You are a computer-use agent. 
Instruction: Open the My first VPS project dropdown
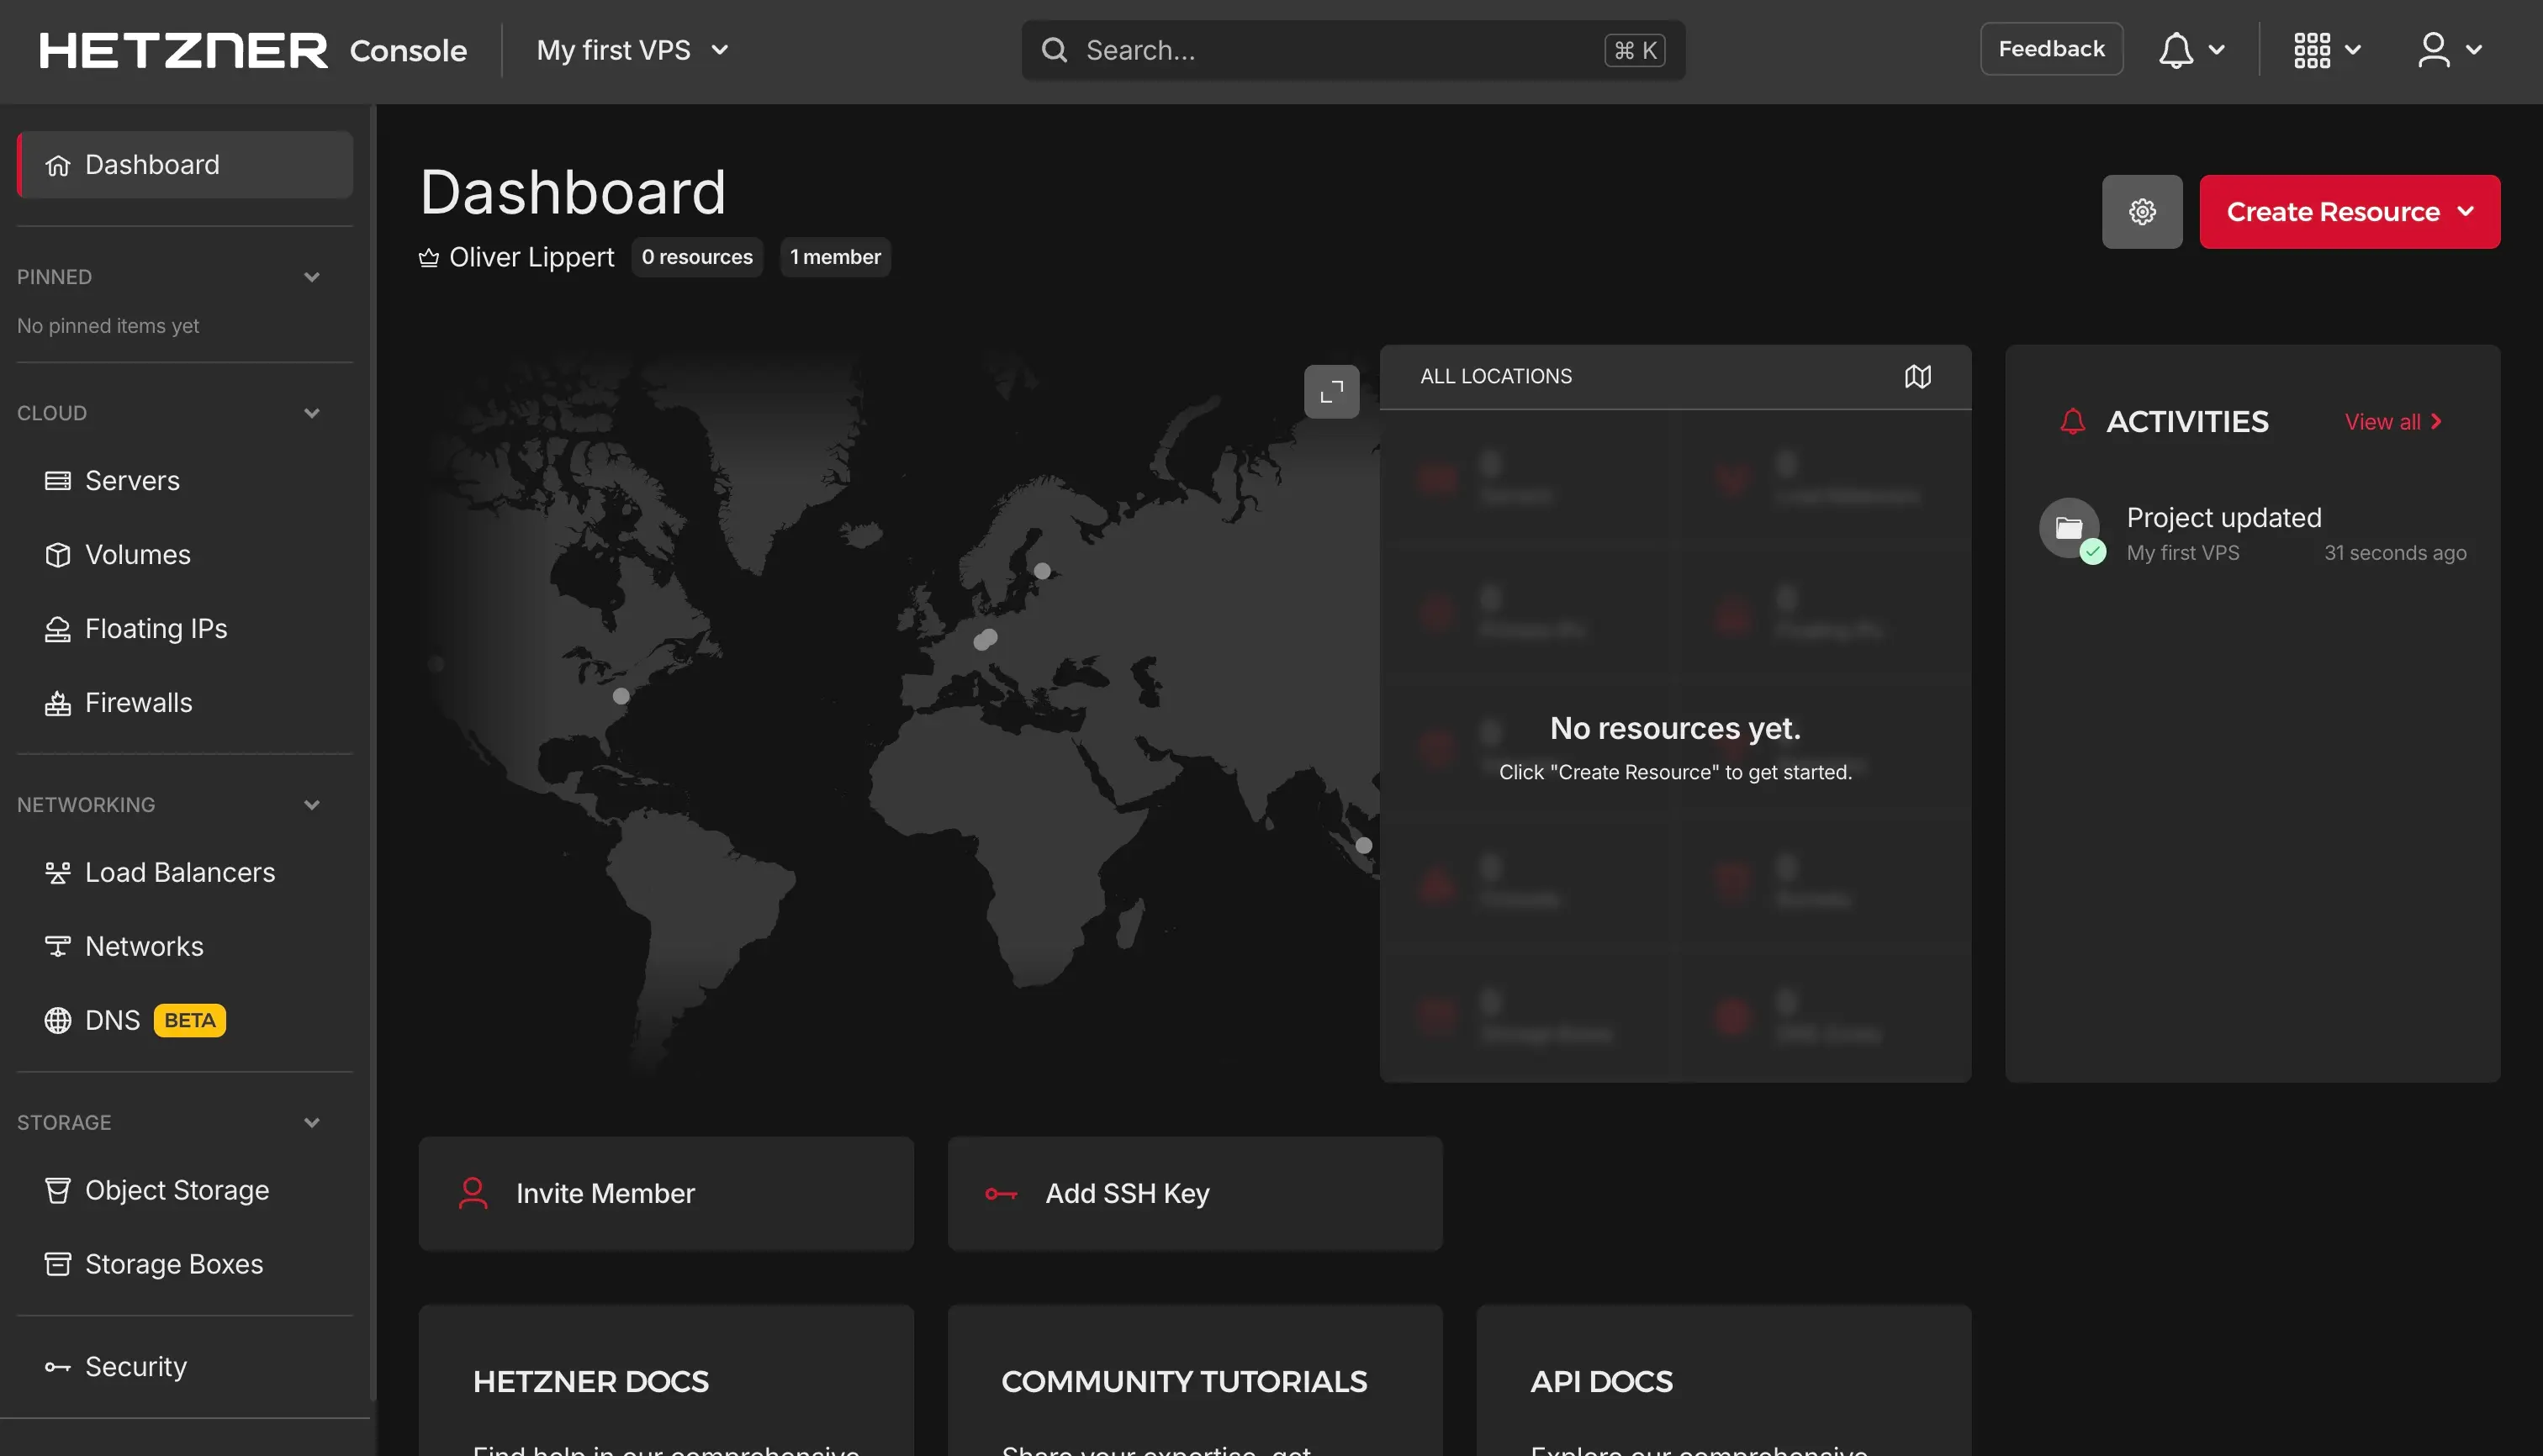[x=632, y=50]
